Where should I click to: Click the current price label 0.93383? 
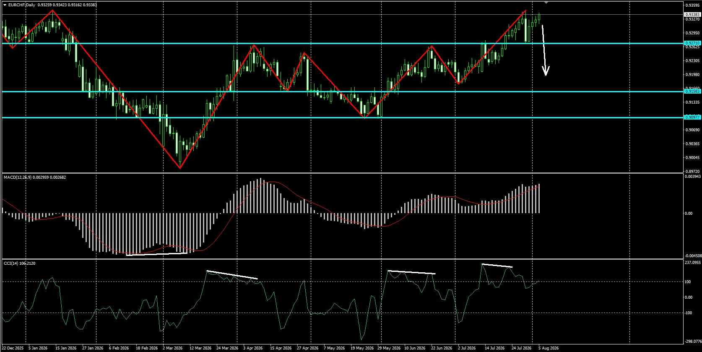point(692,14)
